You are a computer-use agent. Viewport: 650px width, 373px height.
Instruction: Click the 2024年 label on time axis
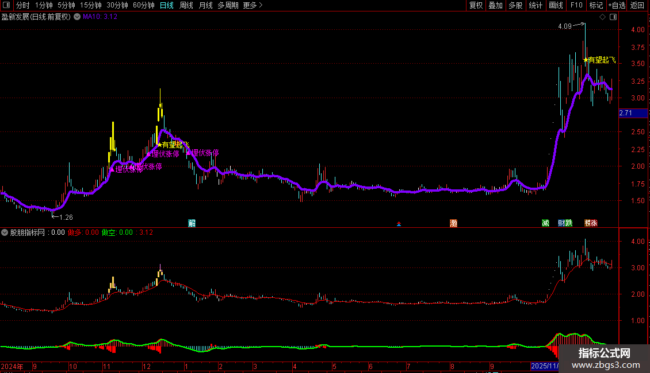(x=12, y=366)
